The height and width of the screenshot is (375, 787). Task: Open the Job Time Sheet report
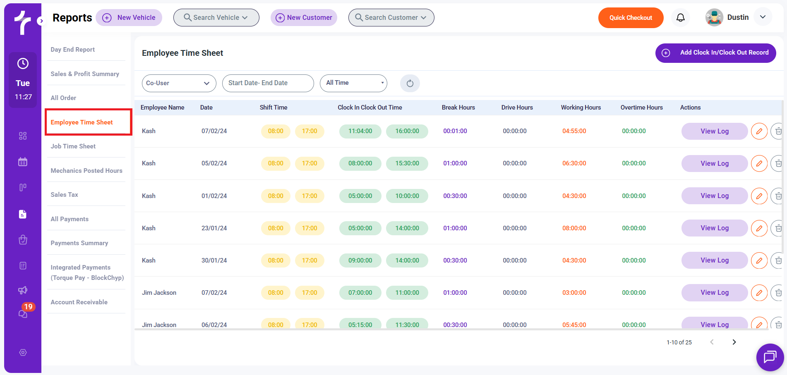click(73, 146)
